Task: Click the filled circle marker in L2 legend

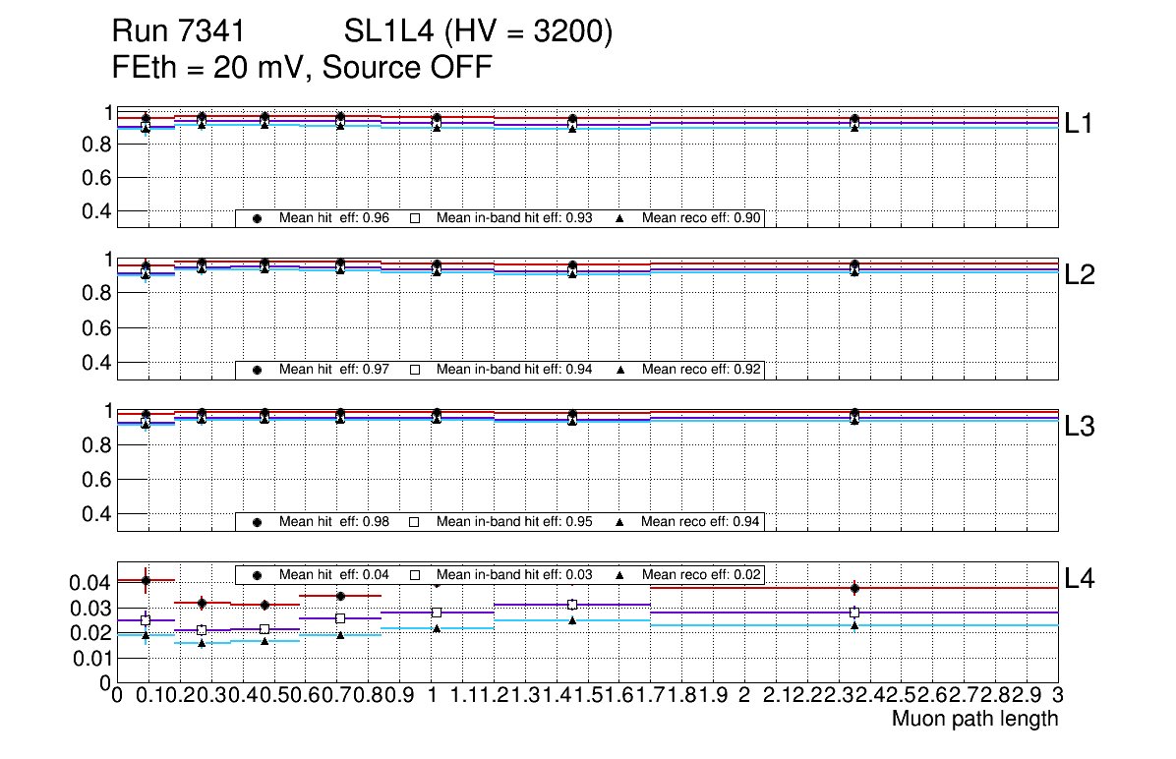Action: point(258,370)
